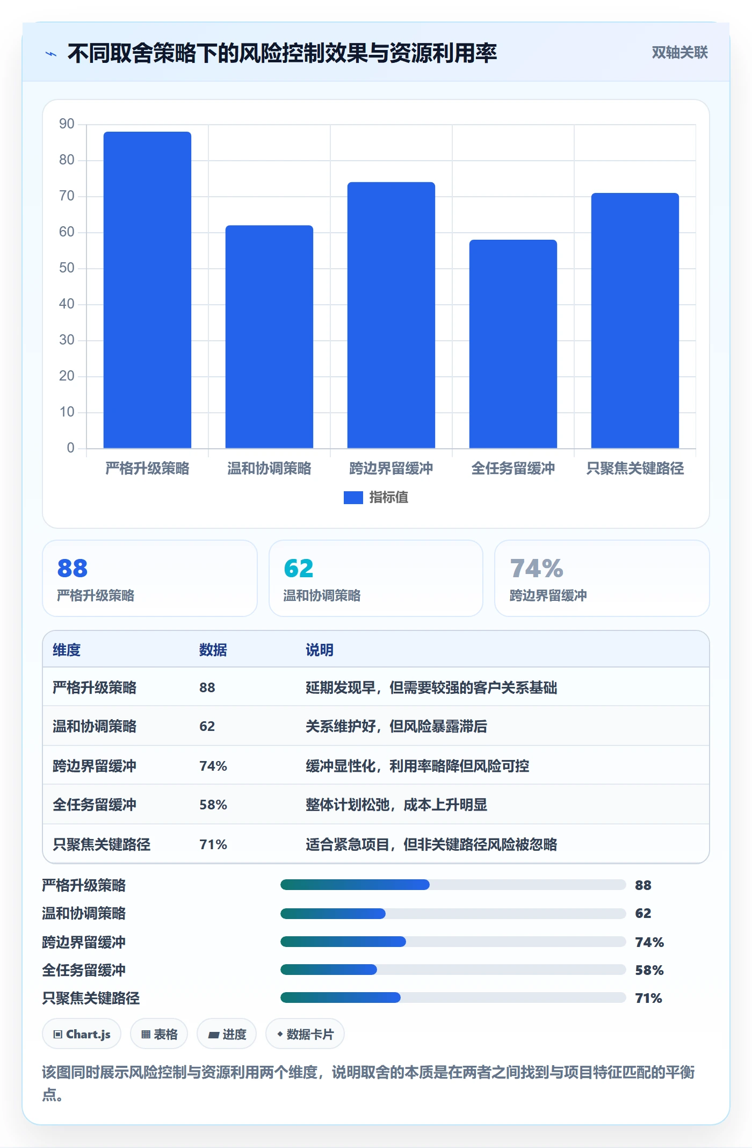The height and width of the screenshot is (1148, 752).
Task: Click the 88 value beside the first progress bar
Action: tap(643, 885)
